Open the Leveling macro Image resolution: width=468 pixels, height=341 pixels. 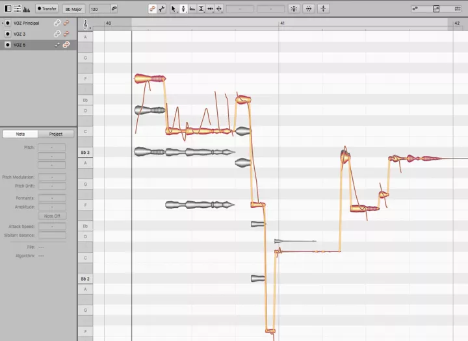pyautogui.click(x=323, y=8)
